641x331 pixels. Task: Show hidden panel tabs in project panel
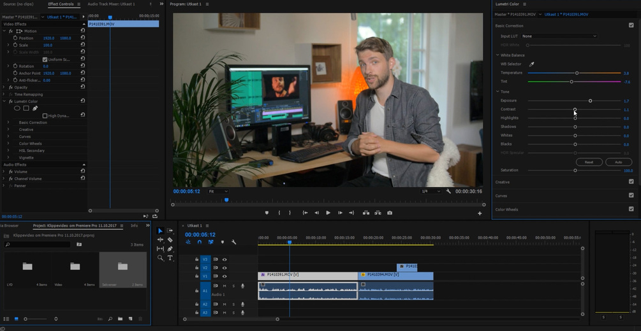pos(147,226)
